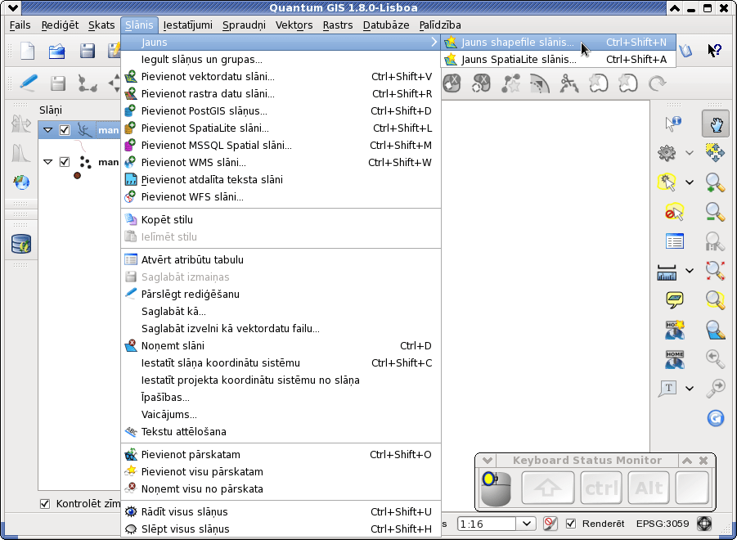Open the Rastrs menu
The image size is (737, 540).
338,25
